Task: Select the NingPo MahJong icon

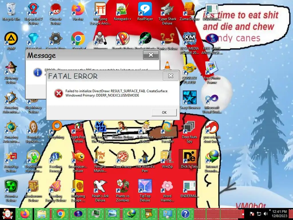Action: coord(100,161)
